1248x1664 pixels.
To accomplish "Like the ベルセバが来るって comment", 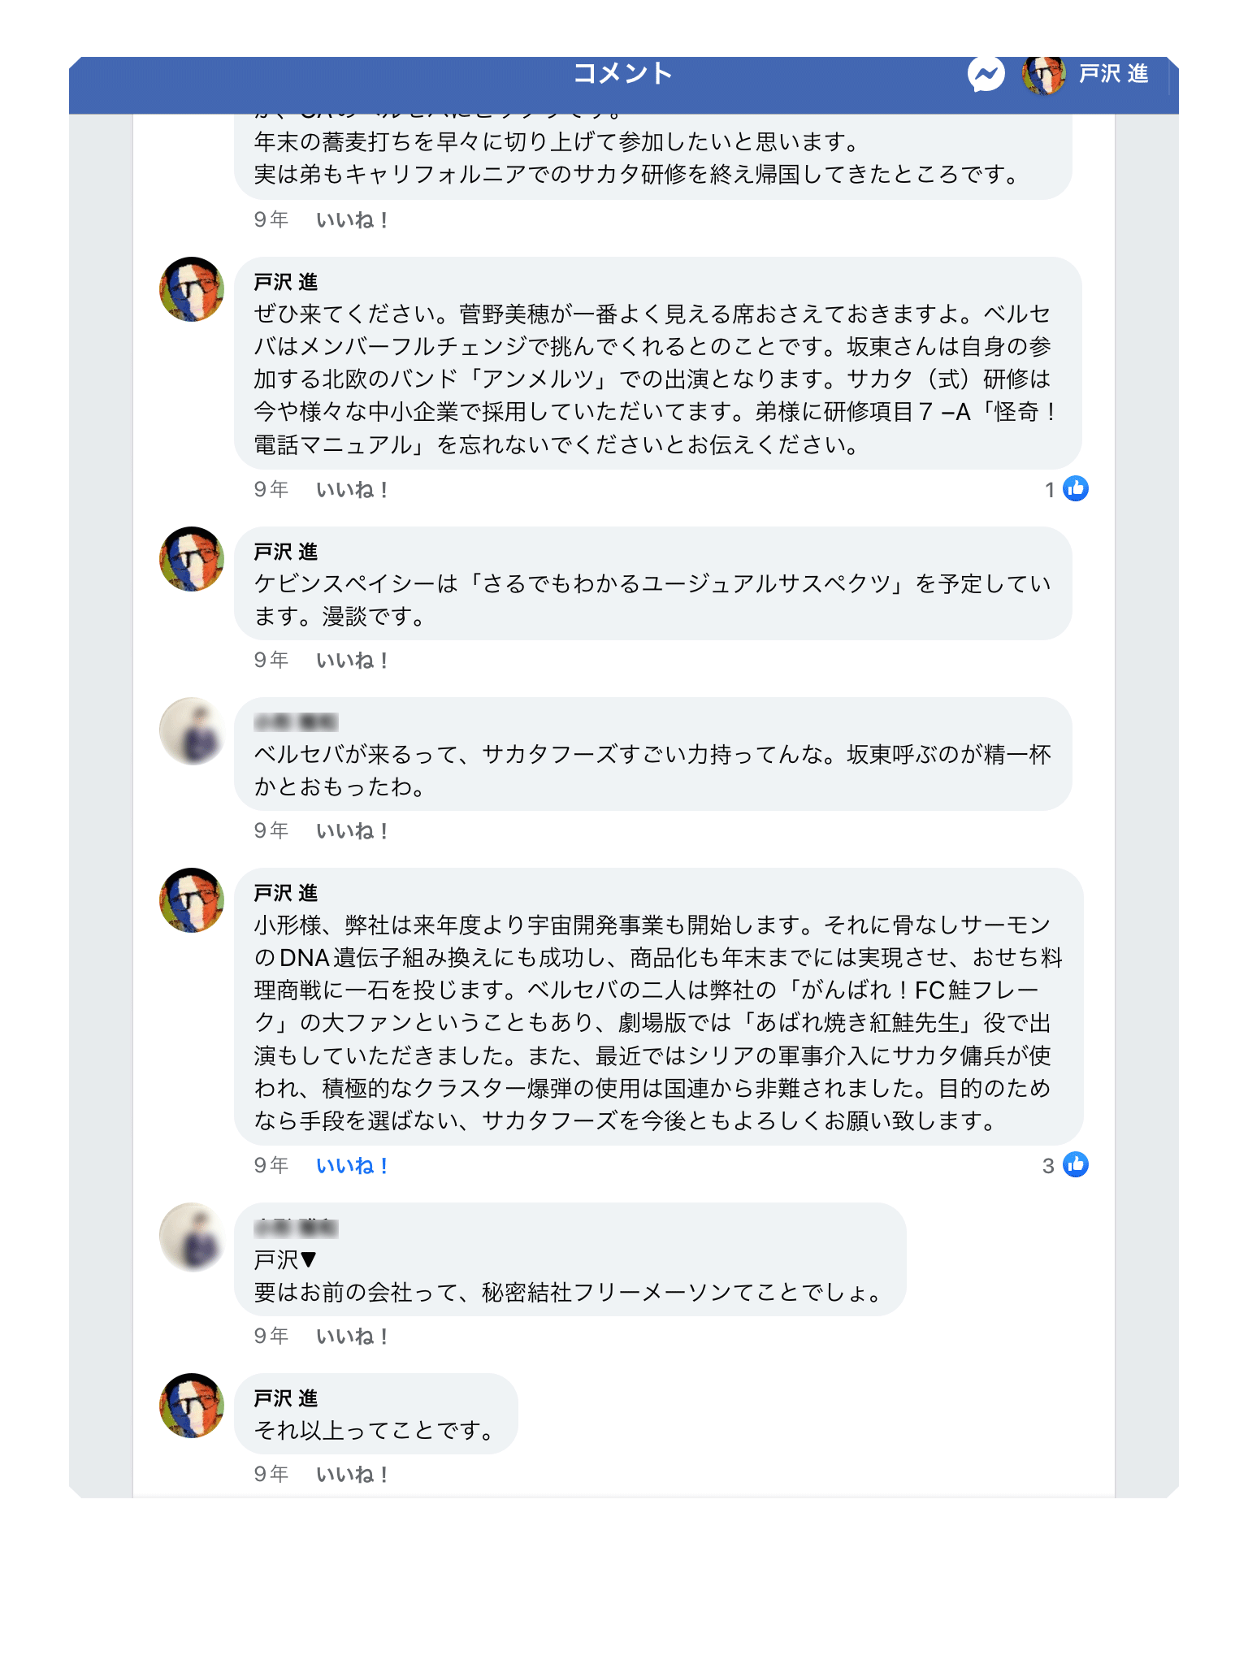I will pos(352,831).
